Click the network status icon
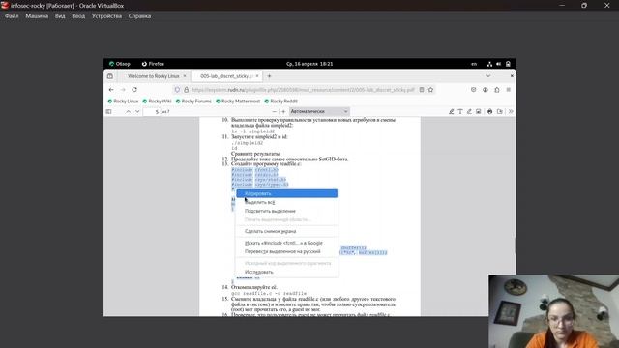This screenshot has height=348, width=619. pos(489,64)
